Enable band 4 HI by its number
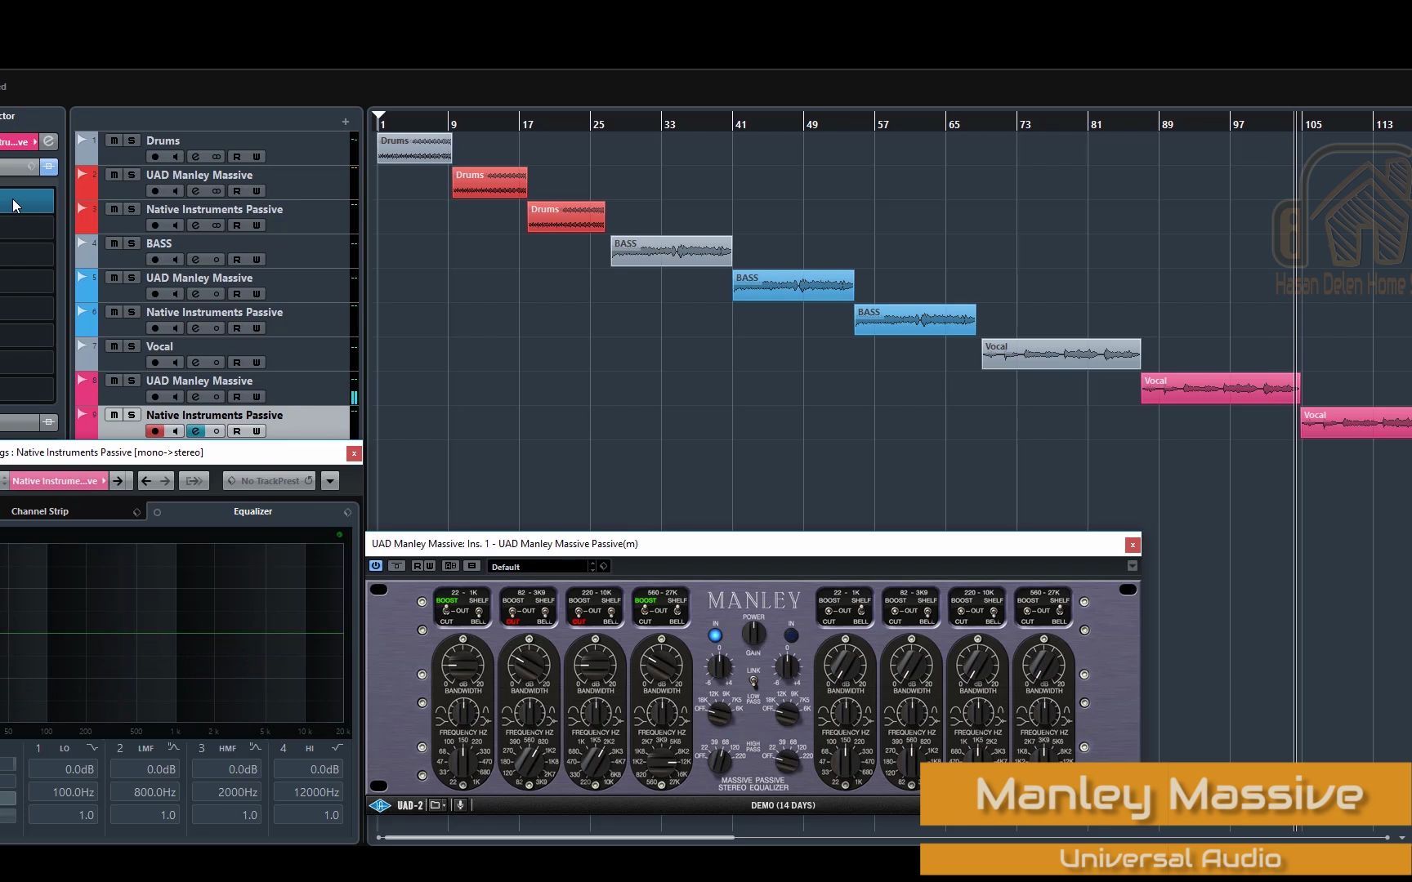Screen dimensions: 1412x882 pos(284,748)
